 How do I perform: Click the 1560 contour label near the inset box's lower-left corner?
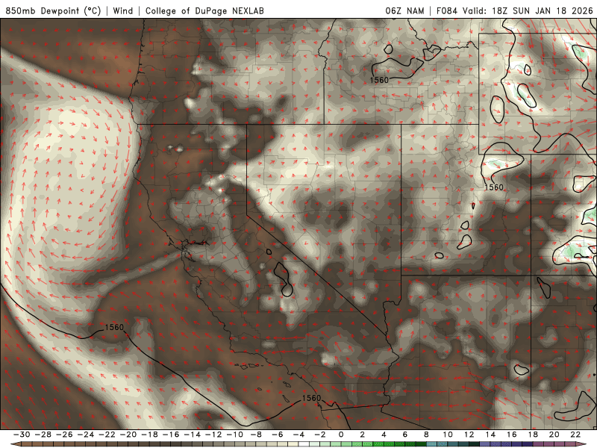[x=494, y=187]
